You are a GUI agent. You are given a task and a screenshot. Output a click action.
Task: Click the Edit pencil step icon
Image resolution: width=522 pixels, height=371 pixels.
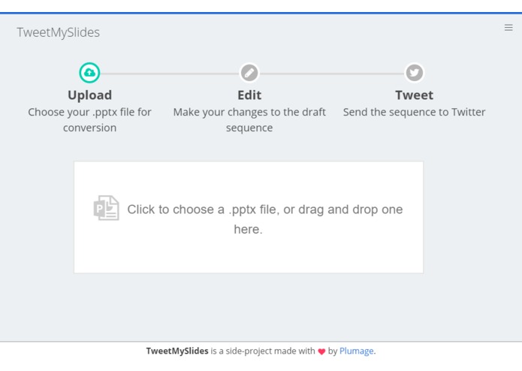(249, 73)
